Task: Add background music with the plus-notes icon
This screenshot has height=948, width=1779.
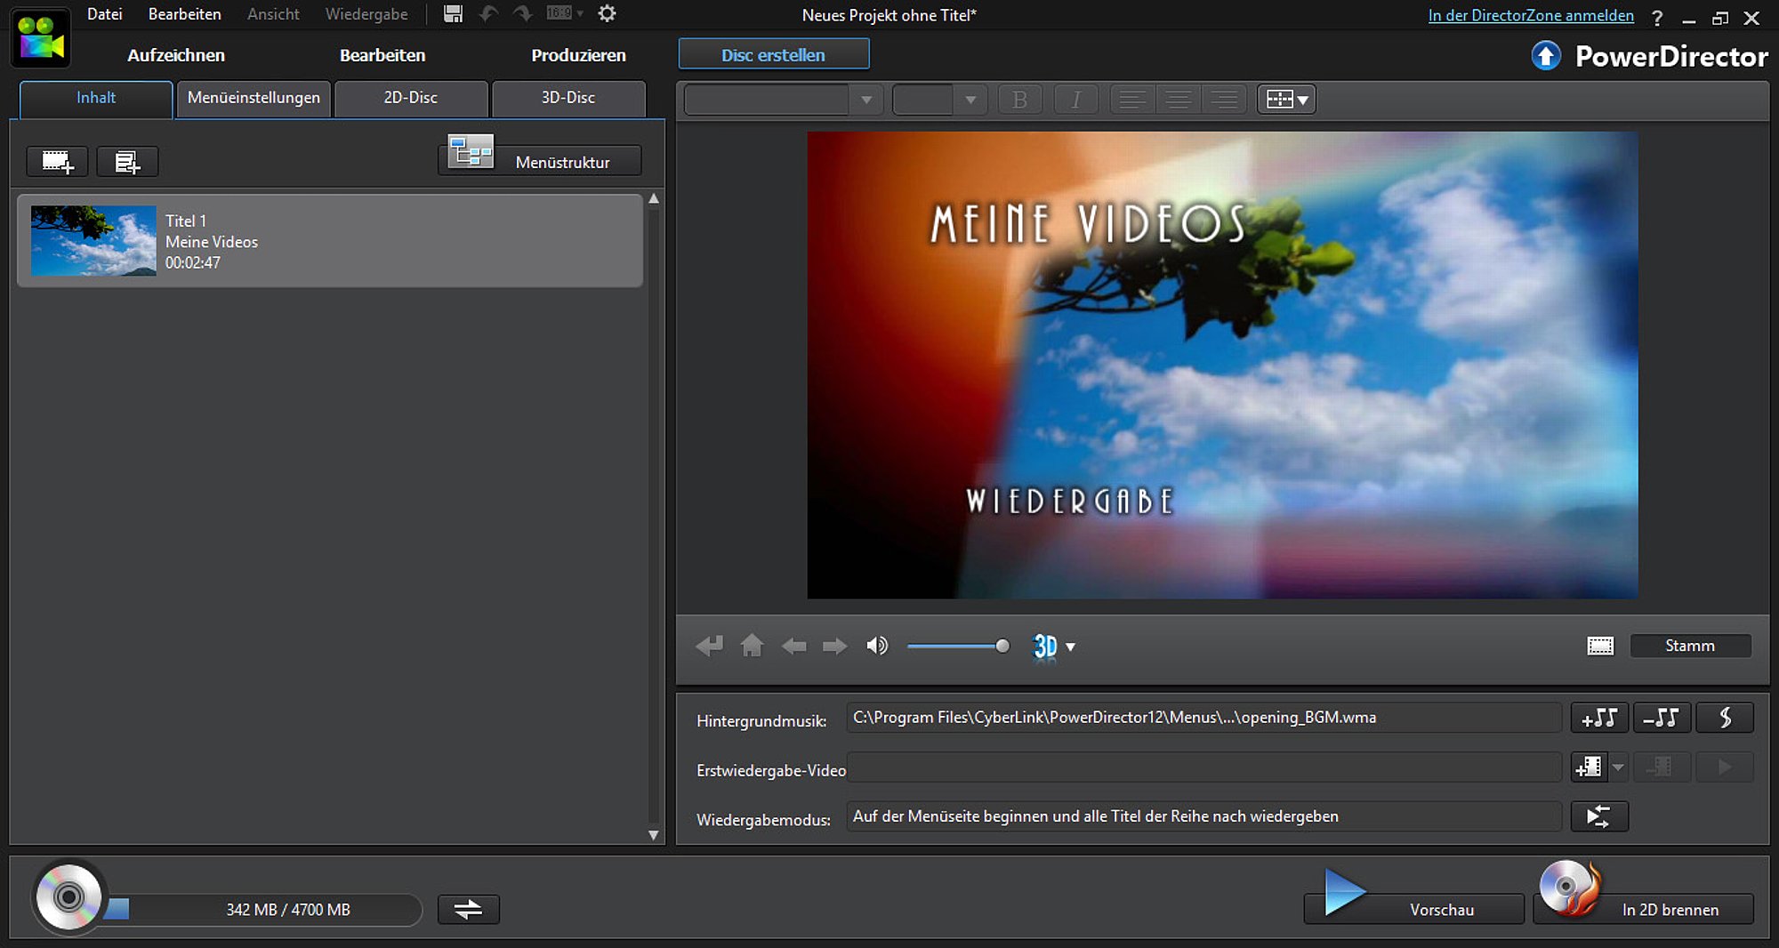Action: pos(1599,718)
